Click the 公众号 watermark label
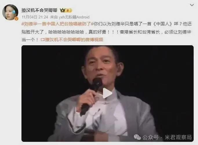Viewport: 198px width, 145px height. click(150, 137)
